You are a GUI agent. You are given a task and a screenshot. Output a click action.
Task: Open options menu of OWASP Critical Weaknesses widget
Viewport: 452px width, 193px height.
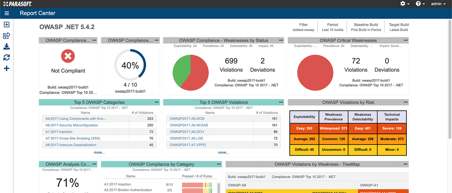[406, 40]
